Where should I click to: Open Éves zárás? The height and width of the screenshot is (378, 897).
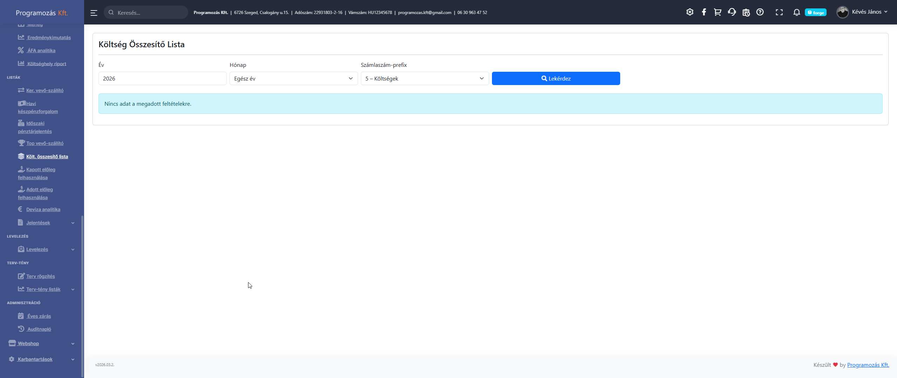(39, 316)
